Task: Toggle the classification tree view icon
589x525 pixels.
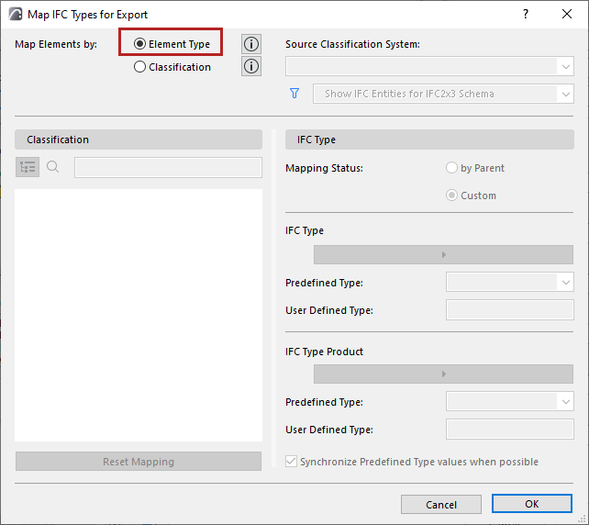Action: tap(28, 167)
